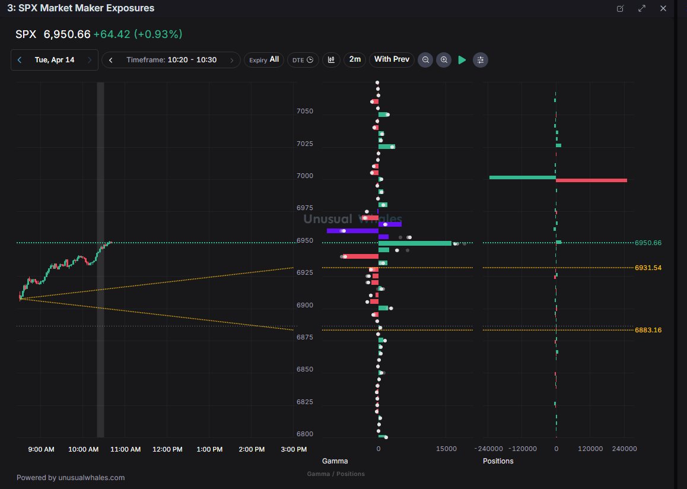The height and width of the screenshot is (489, 687).
Task: Go to the previous date
Action: click(19, 60)
